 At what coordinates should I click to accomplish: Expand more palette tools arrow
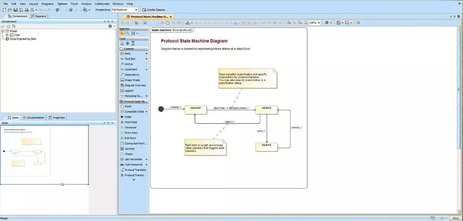click(x=133, y=179)
